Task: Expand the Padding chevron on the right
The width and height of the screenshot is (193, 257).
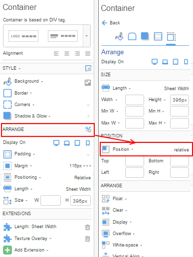Action: coord(88,155)
